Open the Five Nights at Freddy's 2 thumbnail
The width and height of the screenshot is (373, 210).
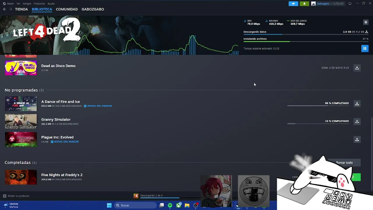click(x=21, y=177)
